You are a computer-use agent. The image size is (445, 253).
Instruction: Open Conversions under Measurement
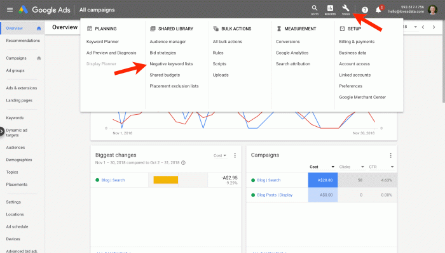(288, 42)
